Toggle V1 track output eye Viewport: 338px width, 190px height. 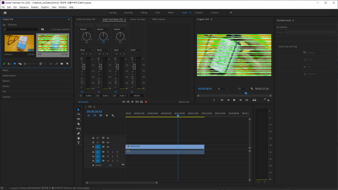point(108,147)
